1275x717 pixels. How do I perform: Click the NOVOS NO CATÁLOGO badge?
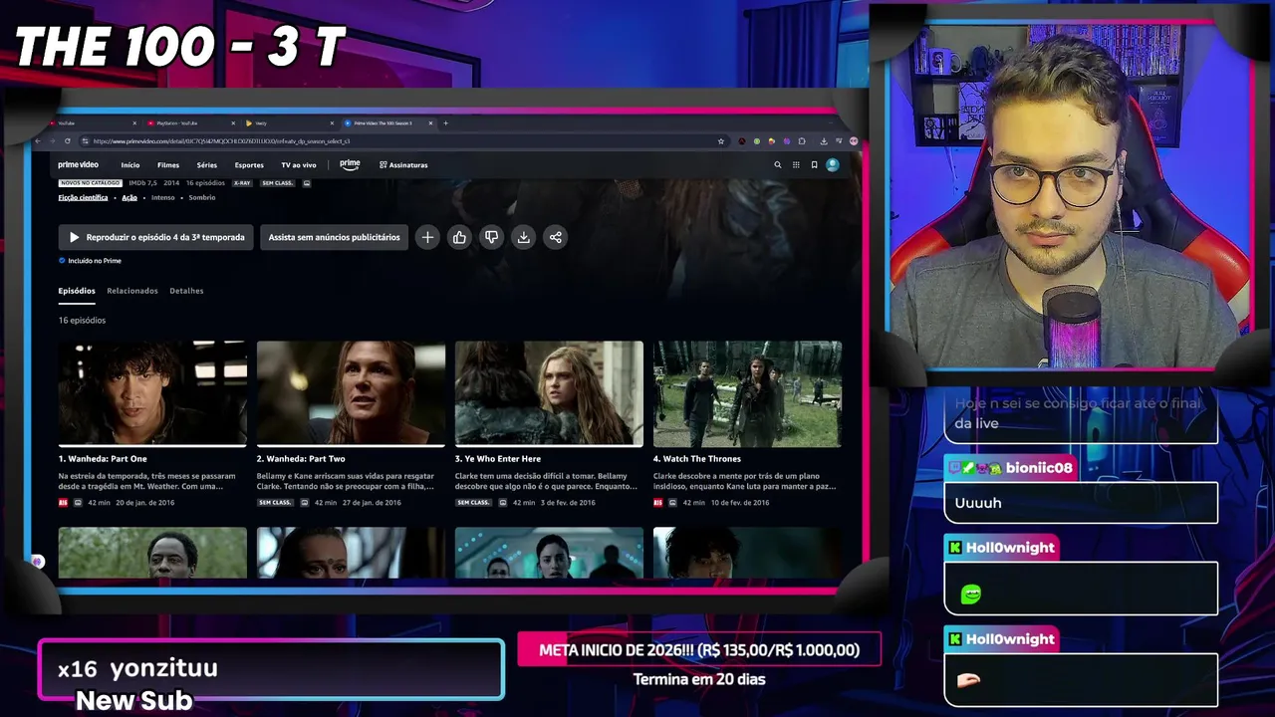pos(91,183)
